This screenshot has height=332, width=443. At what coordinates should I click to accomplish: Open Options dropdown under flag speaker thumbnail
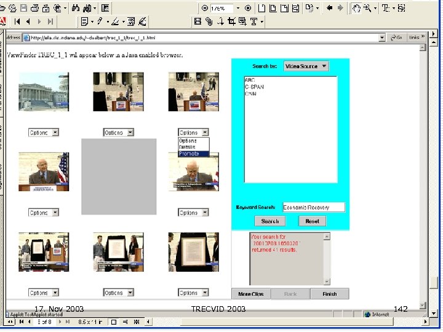44,213
